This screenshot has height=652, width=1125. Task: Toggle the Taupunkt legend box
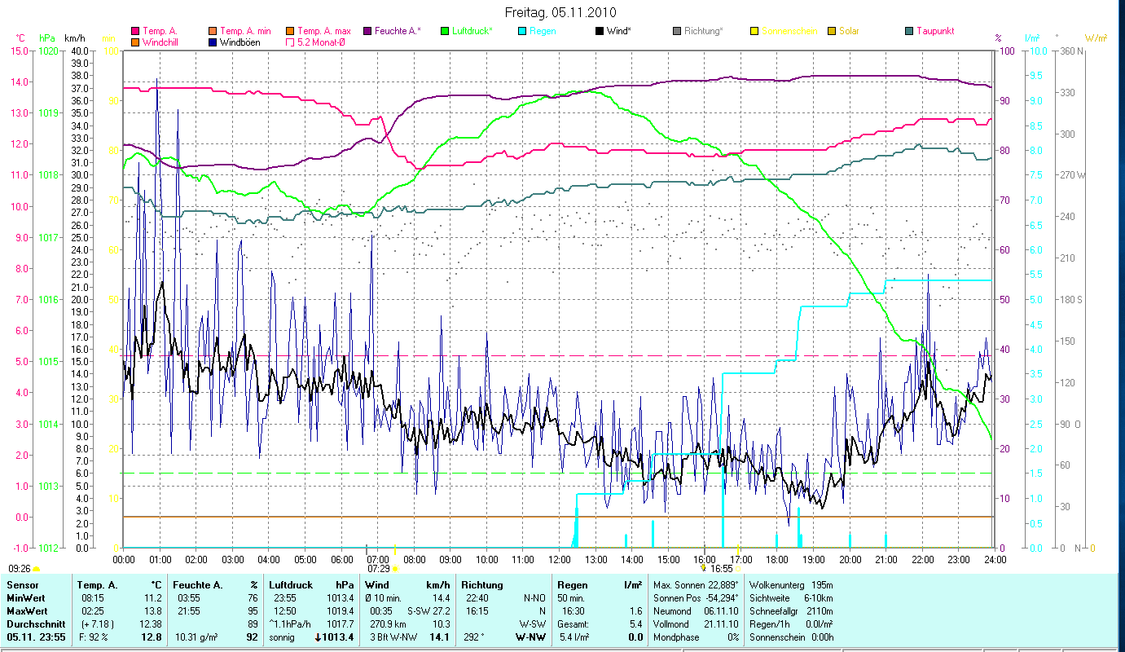tap(909, 31)
